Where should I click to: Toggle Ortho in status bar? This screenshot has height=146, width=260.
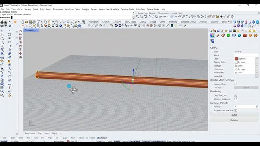pos(109,142)
